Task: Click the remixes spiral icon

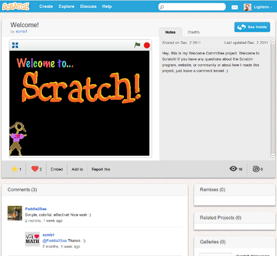Action: 256,169
